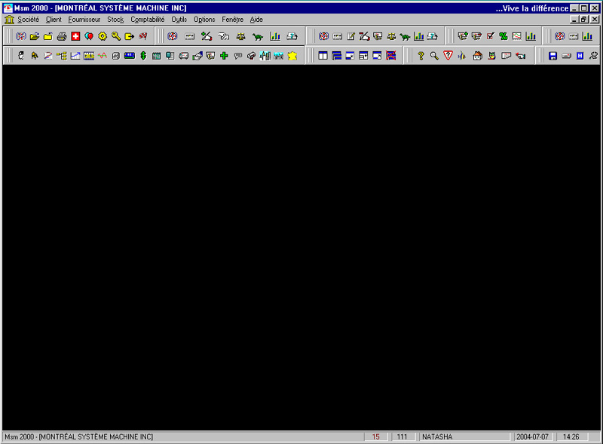Click the yellow key icon
This screenshot has width=603, height=444.
pos(116,36)
